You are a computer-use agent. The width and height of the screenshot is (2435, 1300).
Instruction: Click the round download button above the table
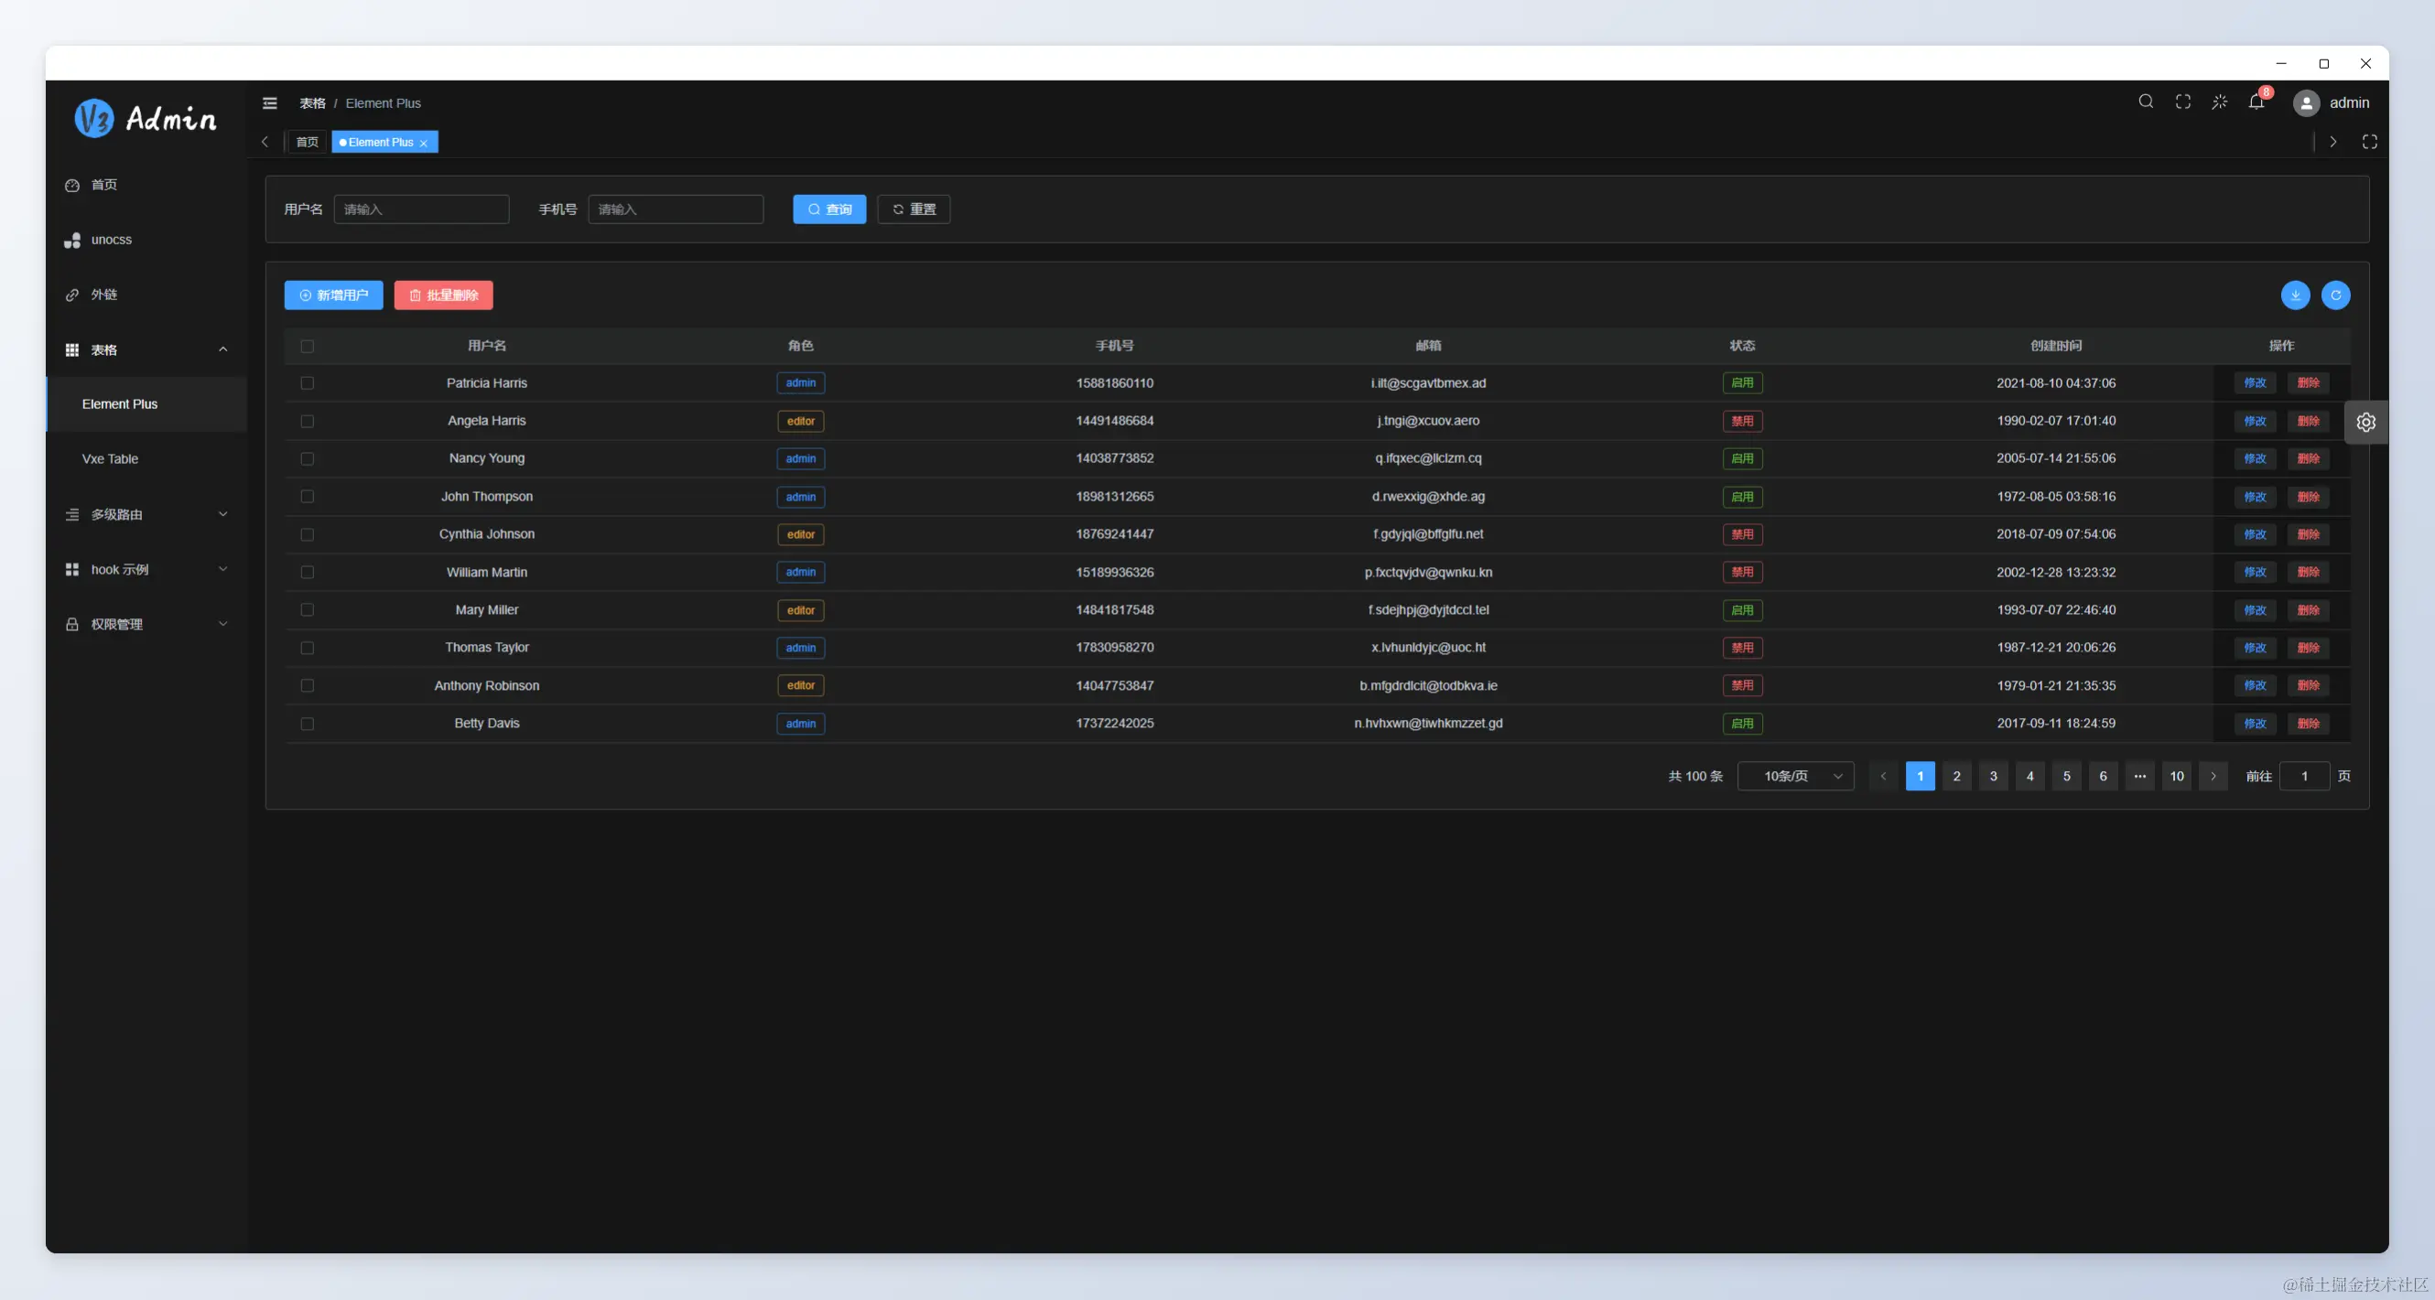click(2295, 295)
